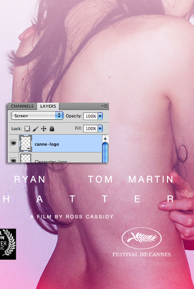Image resolution: width=194 pixels, height=289 pixels.
Task: Click the Fill value field
Action: point(90,128)
